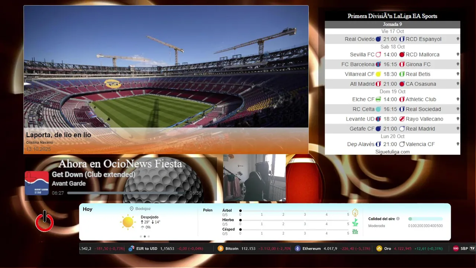Click the Real Betis team crest
The height and width of the screenshot is (268, 476).
pos(402,74)
